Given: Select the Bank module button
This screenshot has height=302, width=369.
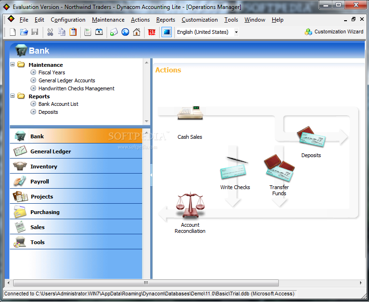Looking at the screenshot, I should click(x=76, y=136).
